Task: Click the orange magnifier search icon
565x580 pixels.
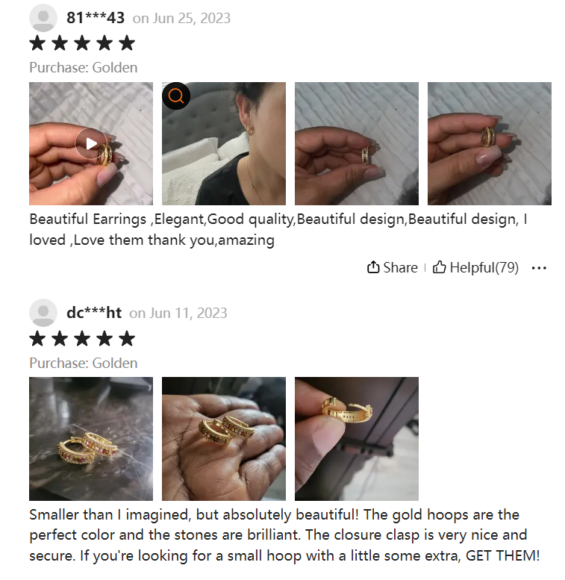Action: pyautogui.click(x=176, y=96)
